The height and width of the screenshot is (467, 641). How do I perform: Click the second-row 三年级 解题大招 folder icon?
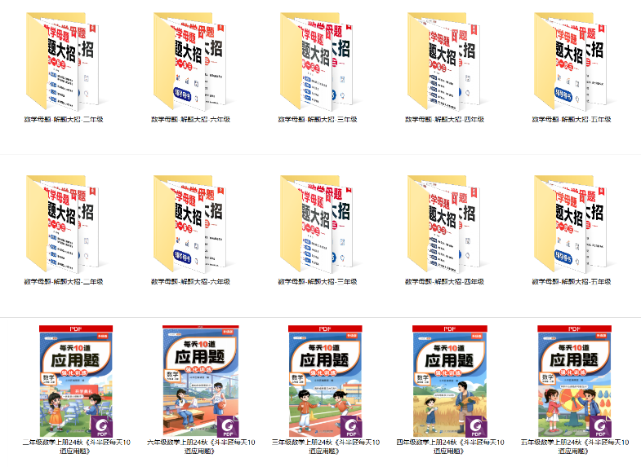318,222
